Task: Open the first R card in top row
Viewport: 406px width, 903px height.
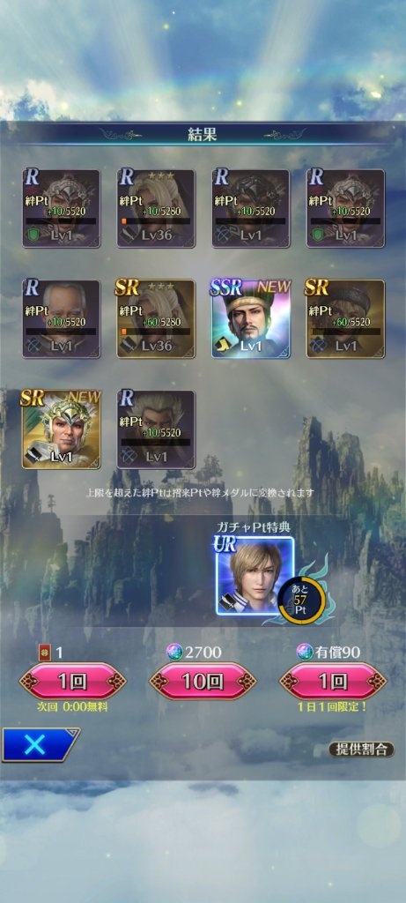Action: click(x=62, y=208)
